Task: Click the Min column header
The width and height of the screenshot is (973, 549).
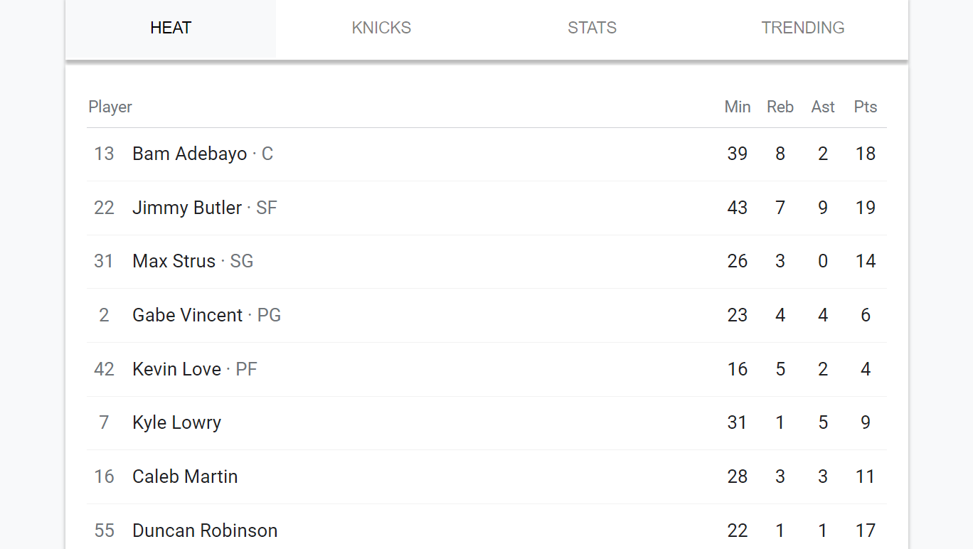Action: coord(737,107)
